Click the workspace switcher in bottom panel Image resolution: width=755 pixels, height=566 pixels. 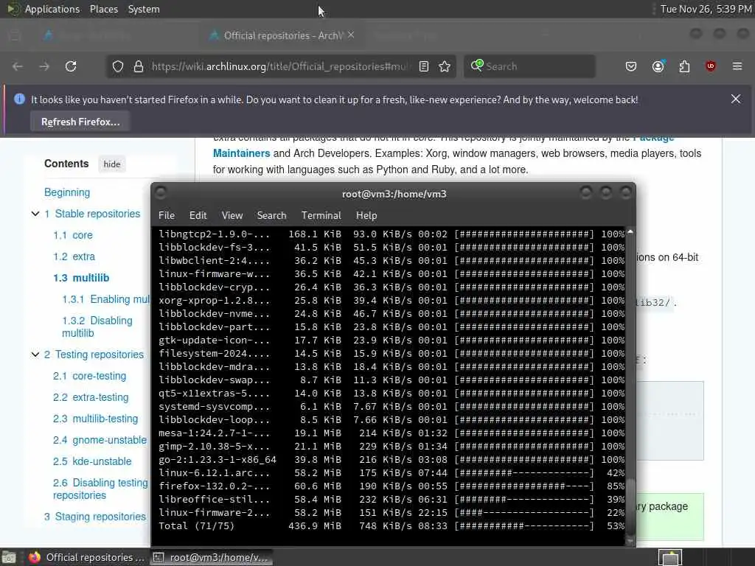point(670,557)
